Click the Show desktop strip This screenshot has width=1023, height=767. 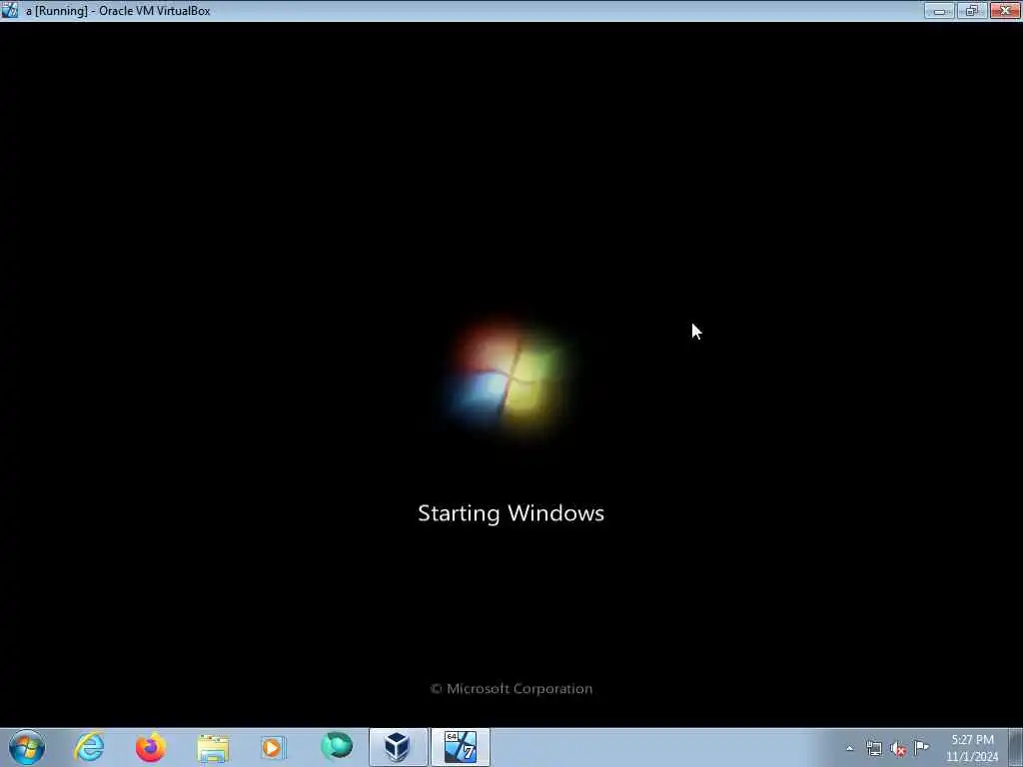(1016, 747)
